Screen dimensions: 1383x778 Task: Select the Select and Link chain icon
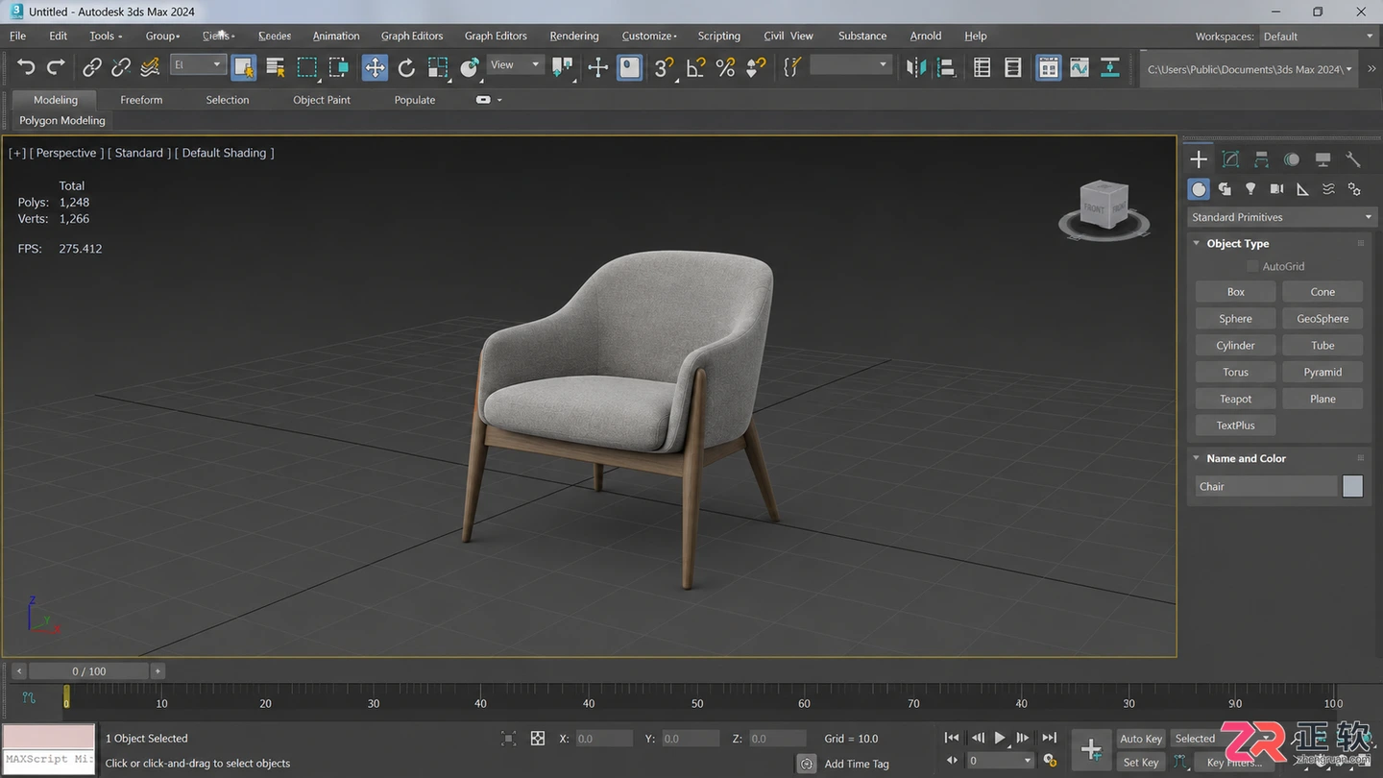click(91, 67)
